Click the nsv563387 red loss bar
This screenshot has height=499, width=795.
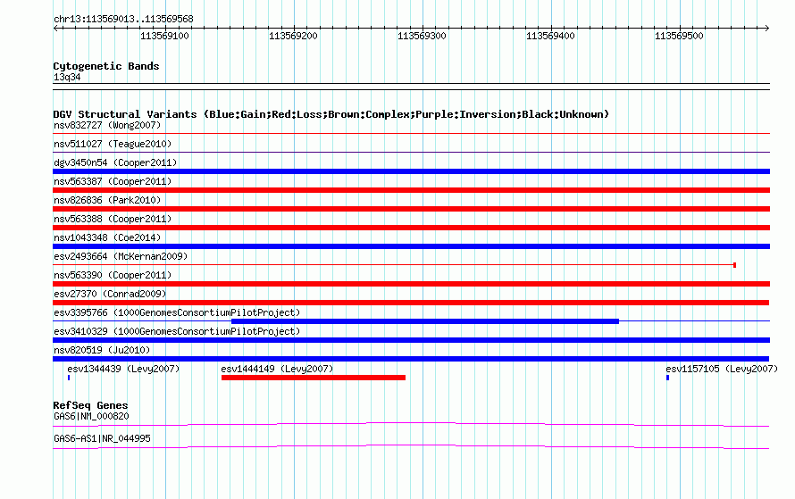pos(411,190)
